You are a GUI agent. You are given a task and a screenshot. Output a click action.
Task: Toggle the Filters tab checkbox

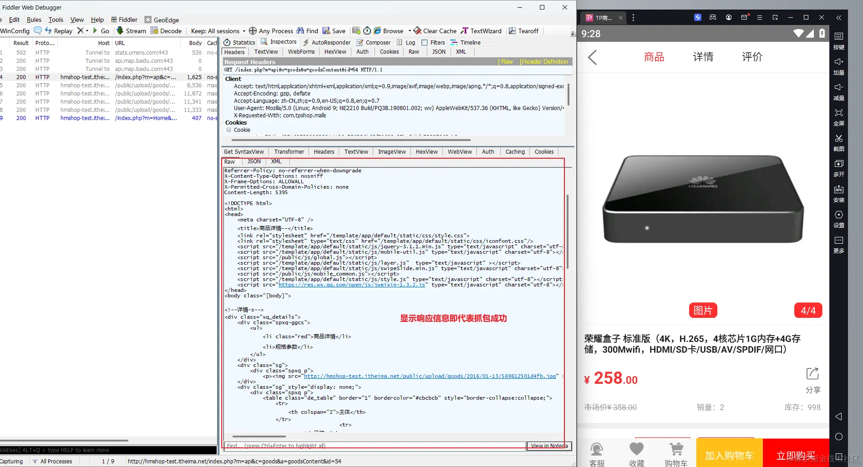(424, 42)
